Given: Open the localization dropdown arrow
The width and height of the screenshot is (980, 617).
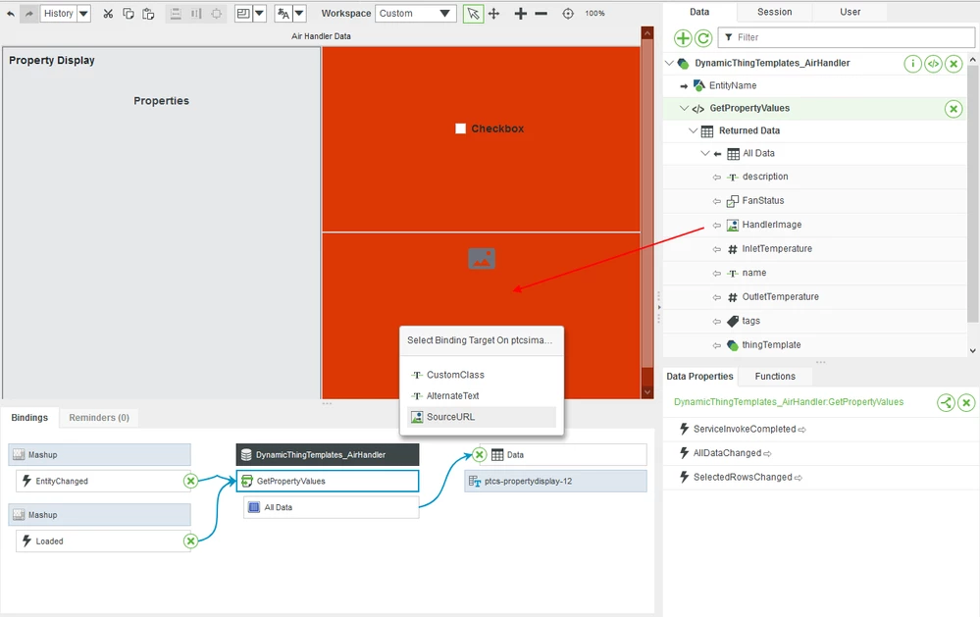Looking at the screenshot, I should click(299, 13).
